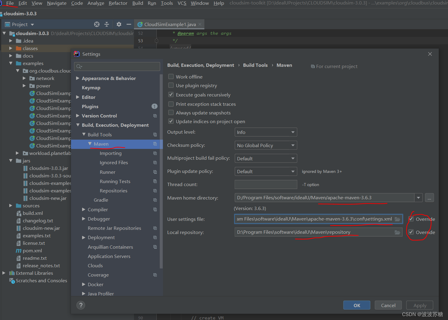Open the Refactor menu
The width and height of the screenshot is (448, 320).
pyautogui.click(x=118, y=3)
